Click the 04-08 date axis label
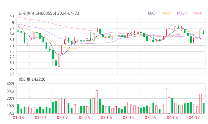 point(172,118)
